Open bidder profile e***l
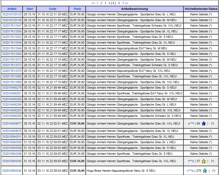 tap(191, 123)
